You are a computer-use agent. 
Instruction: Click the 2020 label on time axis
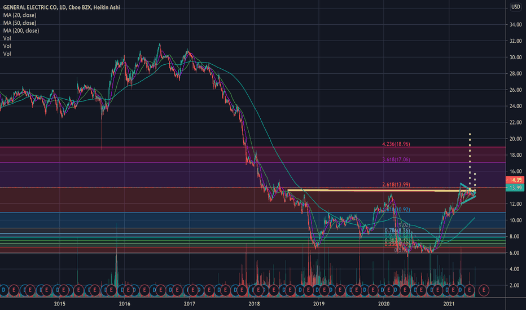point(384,304)
